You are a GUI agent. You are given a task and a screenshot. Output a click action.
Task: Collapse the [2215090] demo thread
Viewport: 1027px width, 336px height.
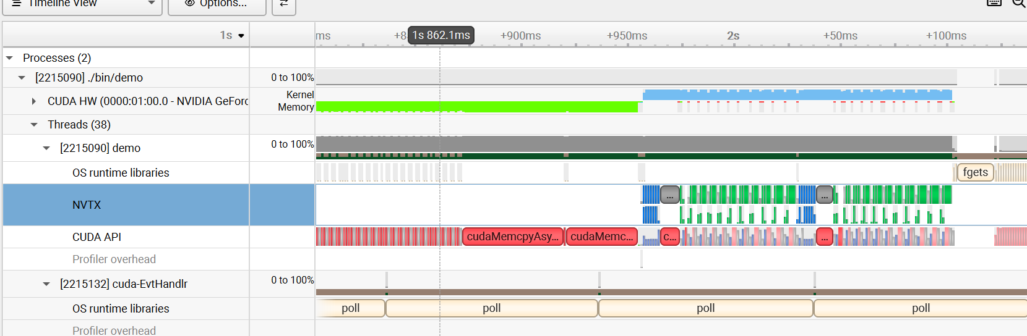coord(46,148)
